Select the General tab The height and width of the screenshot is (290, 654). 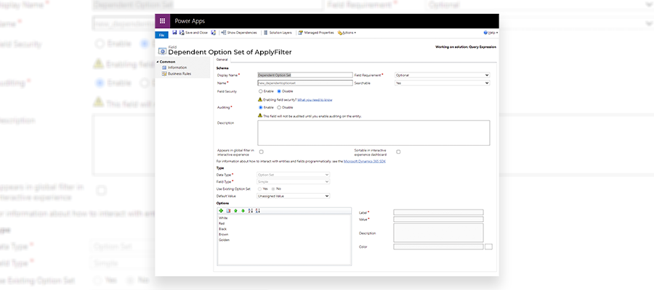pos(222,60)
